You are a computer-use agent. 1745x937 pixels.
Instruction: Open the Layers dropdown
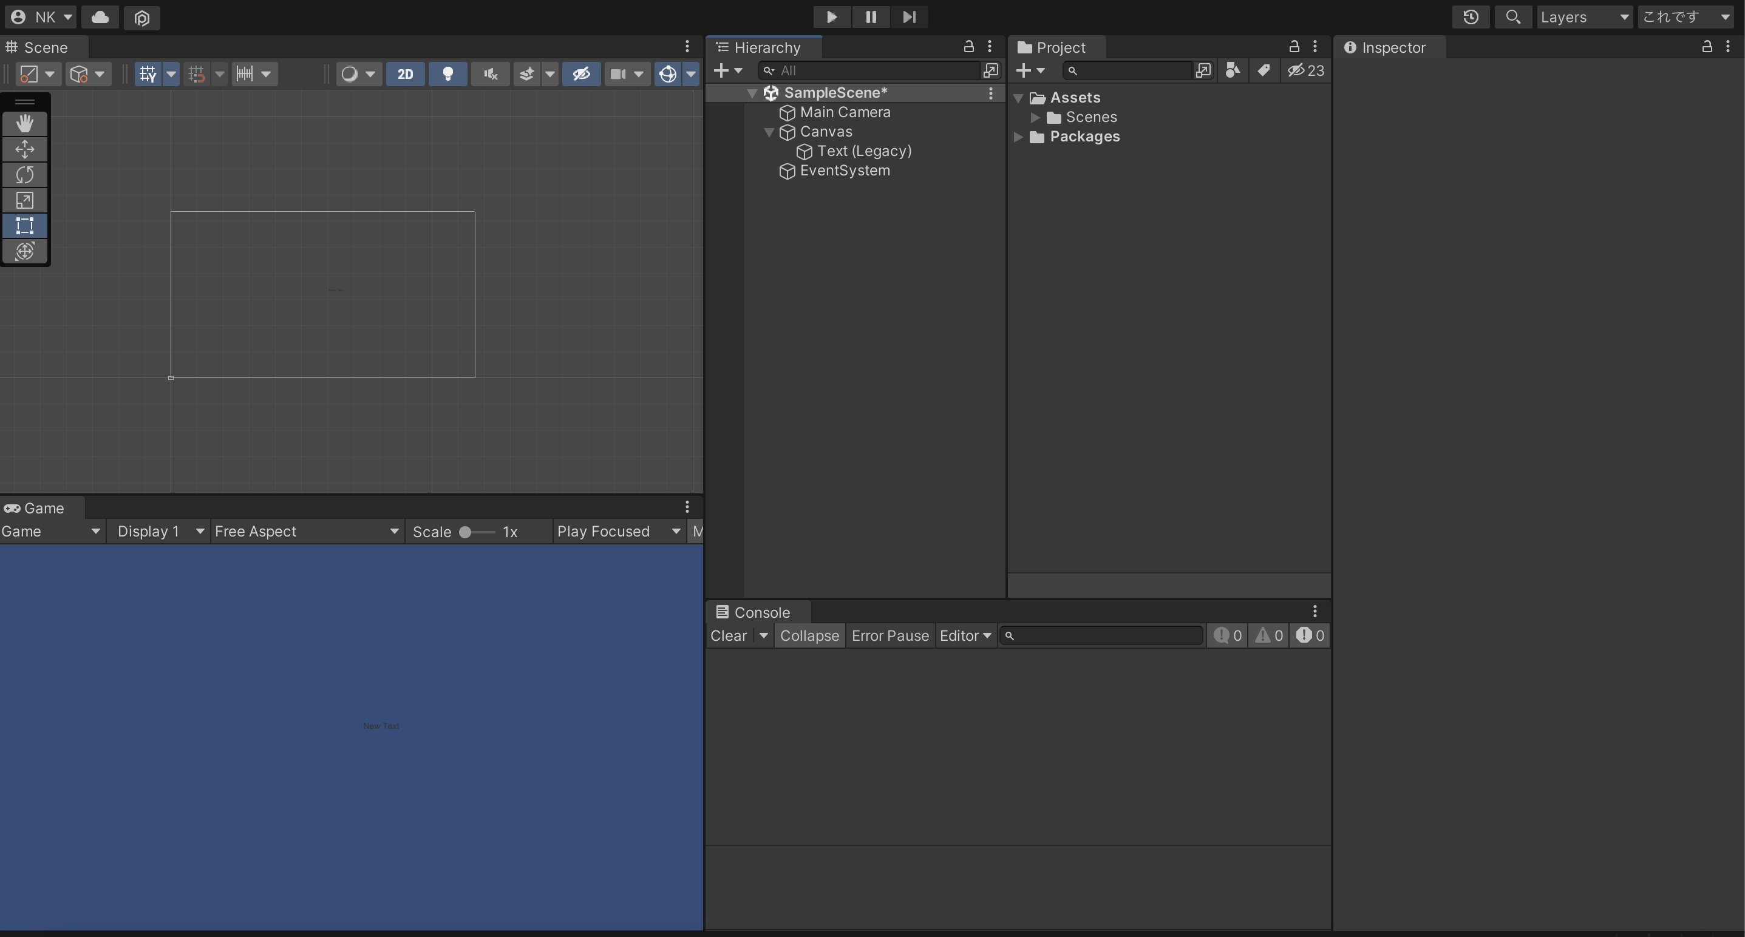tap(1585, 17)
